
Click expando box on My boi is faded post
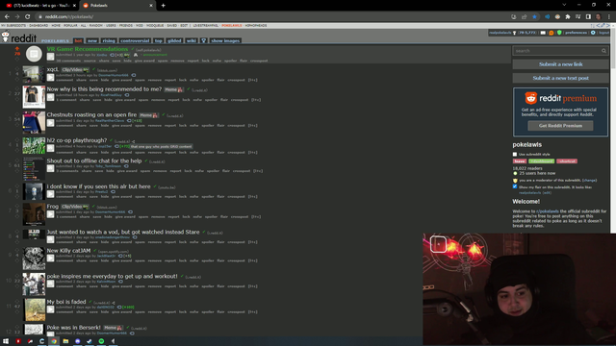51,309
